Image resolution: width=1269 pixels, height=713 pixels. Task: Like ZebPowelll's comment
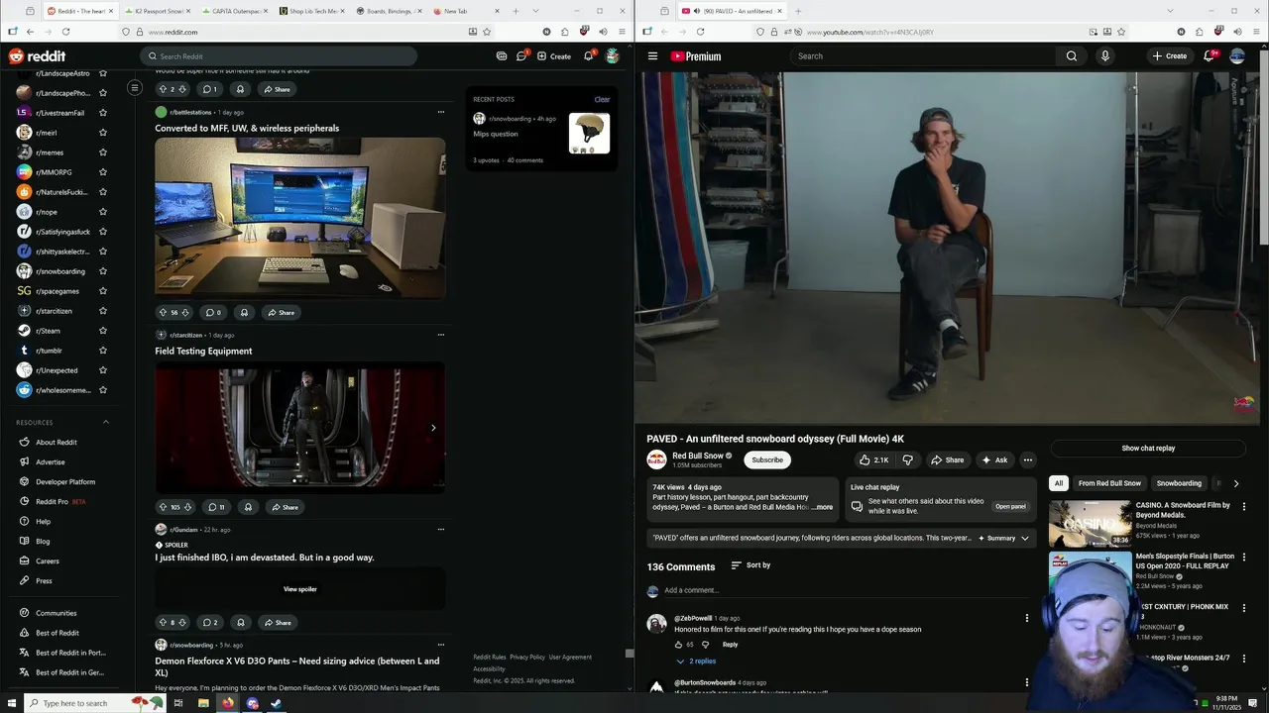(x=679, y=645)
